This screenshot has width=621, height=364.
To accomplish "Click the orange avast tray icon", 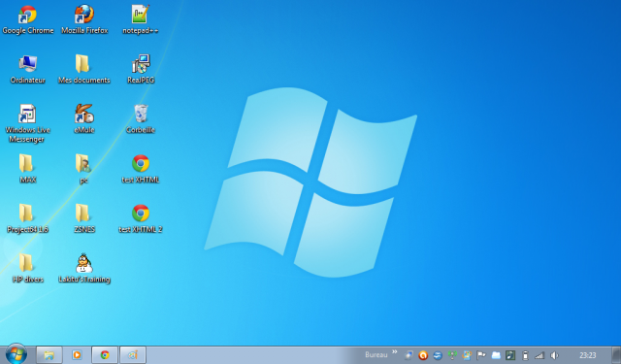I will tap(423, 355).
